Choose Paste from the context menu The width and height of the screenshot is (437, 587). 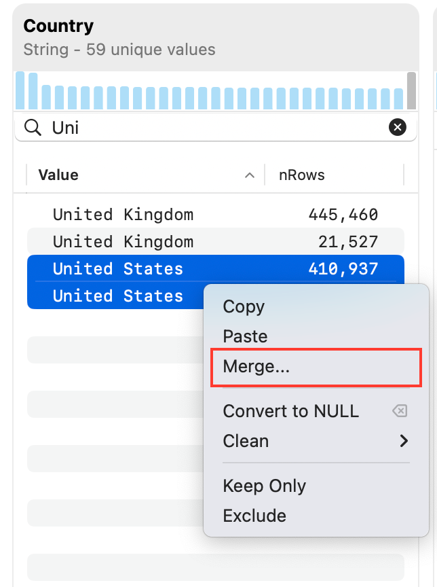click(x=245, y=336)
